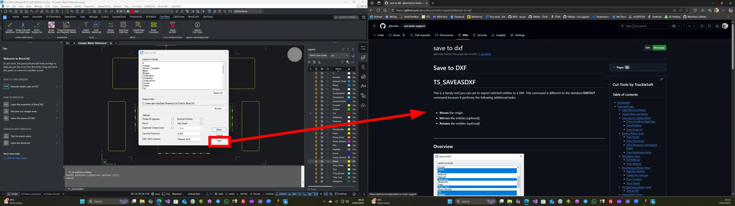Switch to the CADPower ribbon tab
The height and width of the screenshot is (206, 735).
click(x=179, y=17)
